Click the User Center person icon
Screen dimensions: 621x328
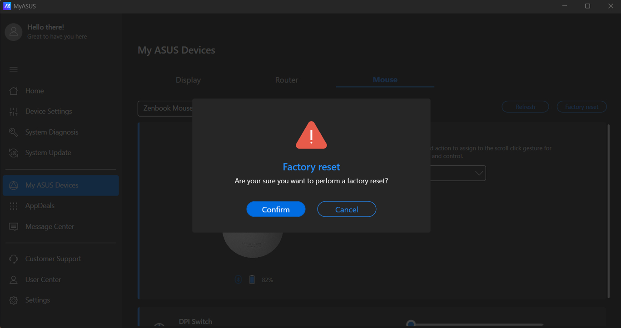point(14,279)
